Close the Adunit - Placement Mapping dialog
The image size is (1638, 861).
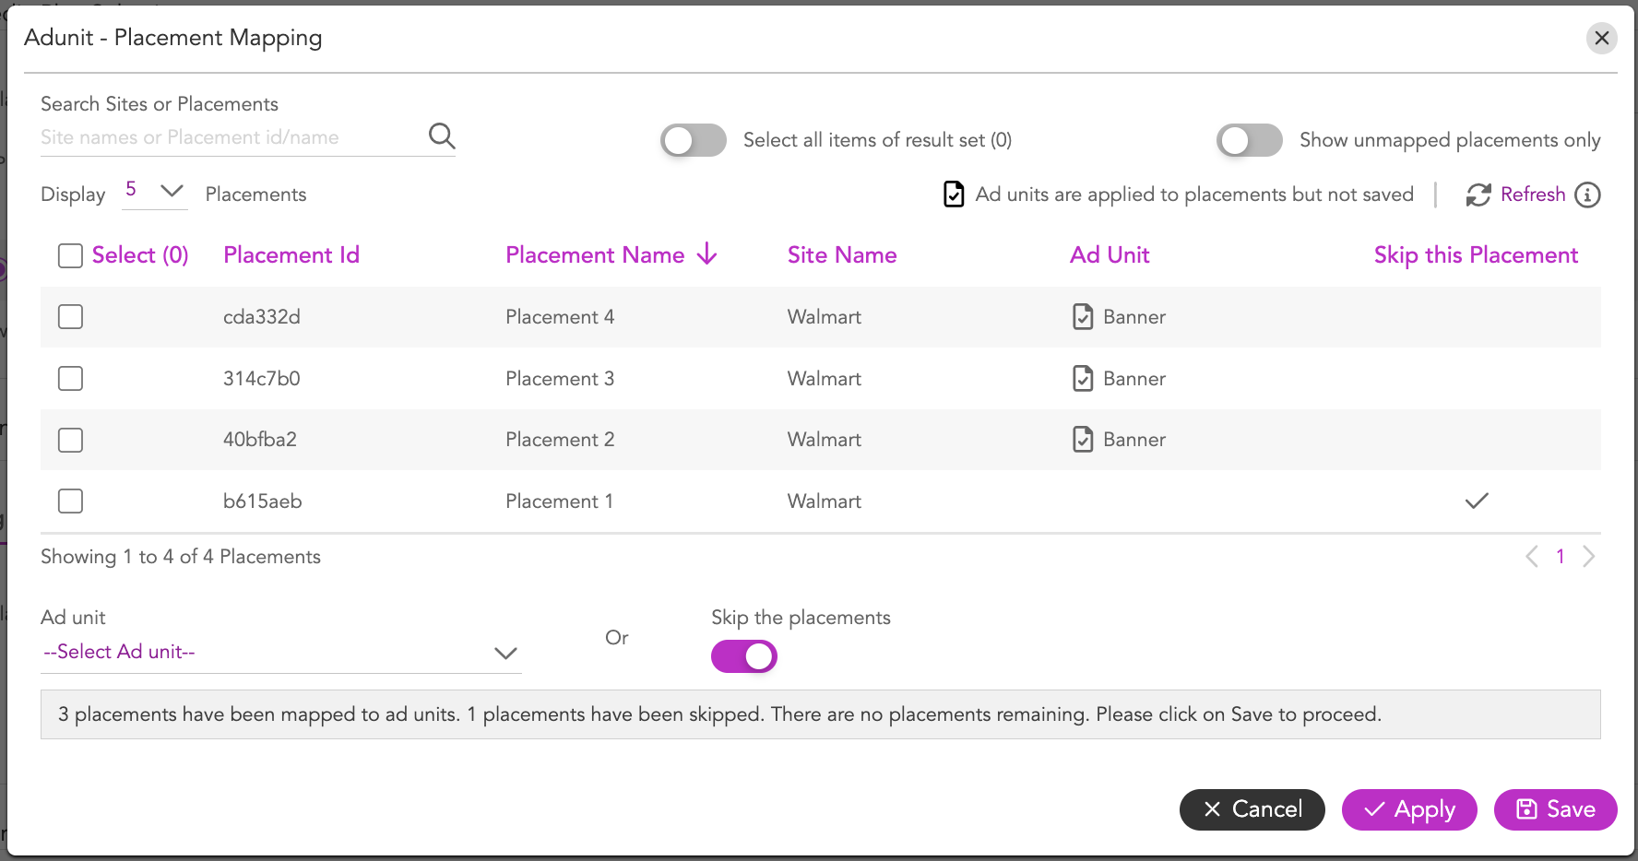(x=1602, y=38)
